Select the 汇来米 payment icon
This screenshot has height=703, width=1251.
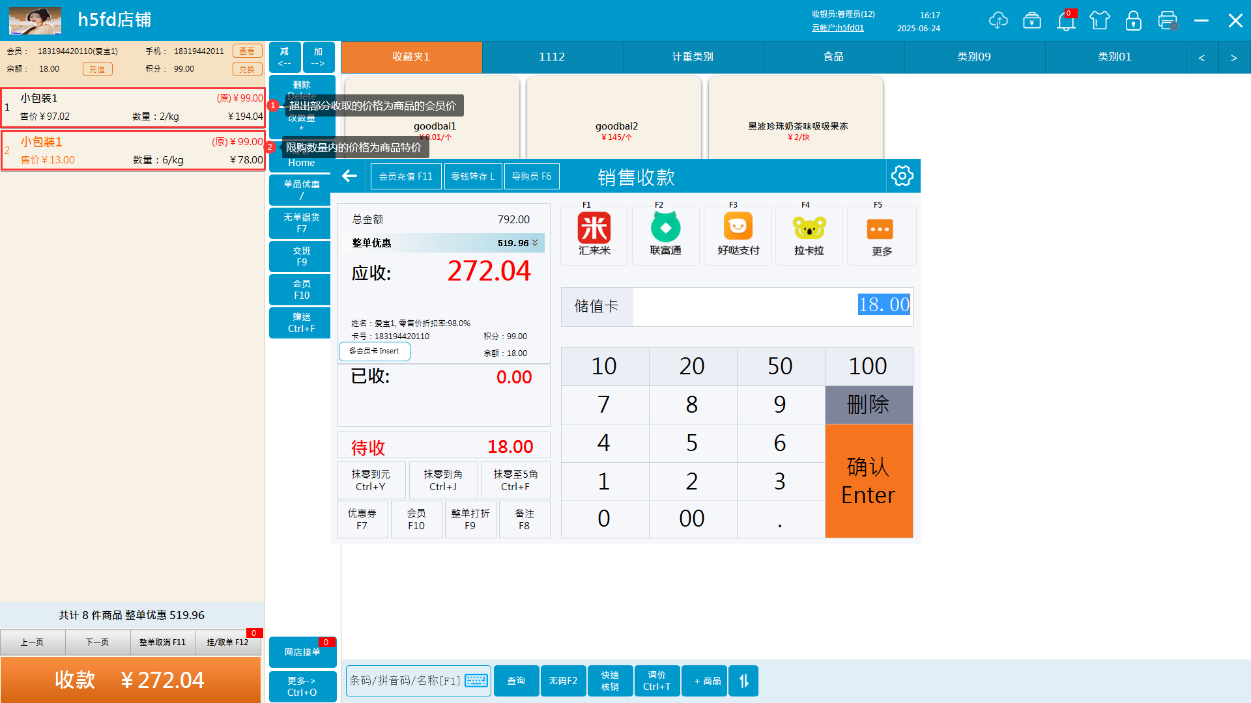(x=594, y=234)
